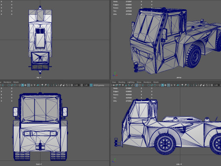The height and width of the screenshot is (166, 221).
Task: Click "Faces:" HUD label in side viewport
Action: (x=116, y=95)
